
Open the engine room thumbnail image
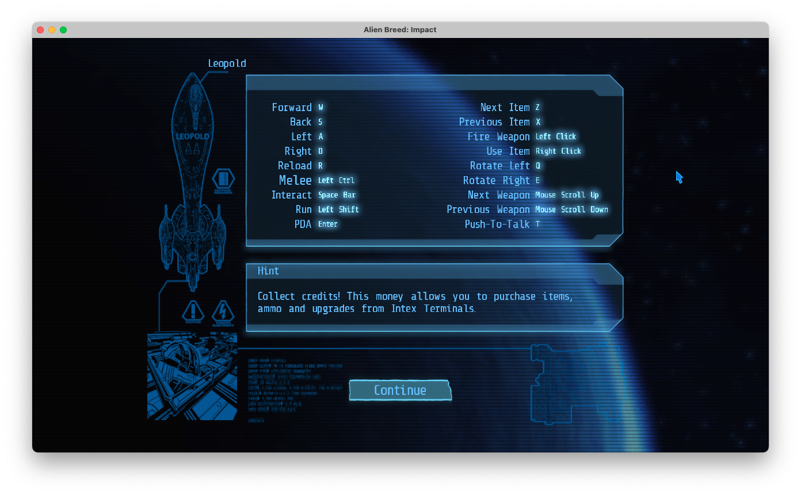click(192, 376)
